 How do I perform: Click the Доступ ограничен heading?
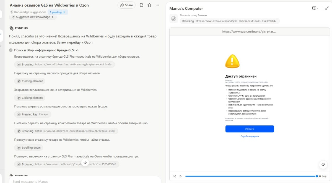241,76
